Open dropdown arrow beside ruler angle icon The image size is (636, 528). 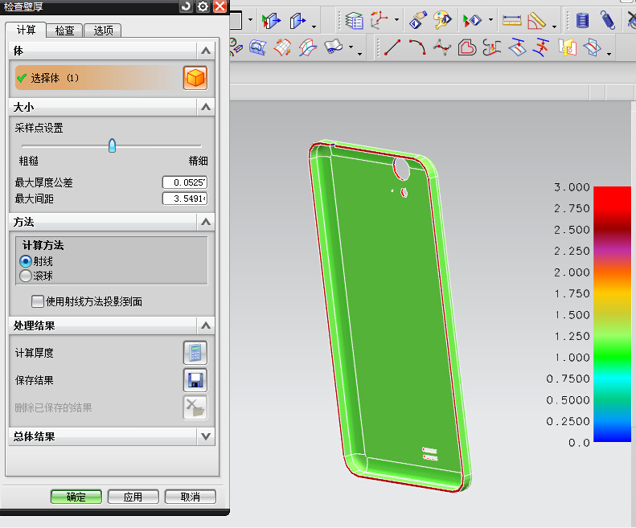[555, 27]
